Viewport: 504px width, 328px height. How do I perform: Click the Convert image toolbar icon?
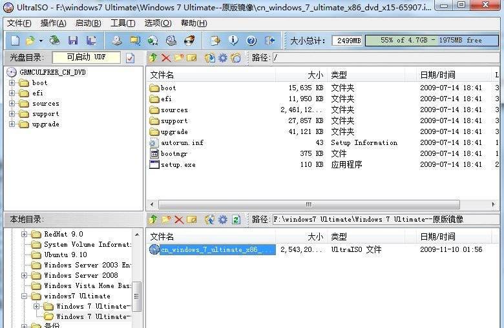pos(152,41)
